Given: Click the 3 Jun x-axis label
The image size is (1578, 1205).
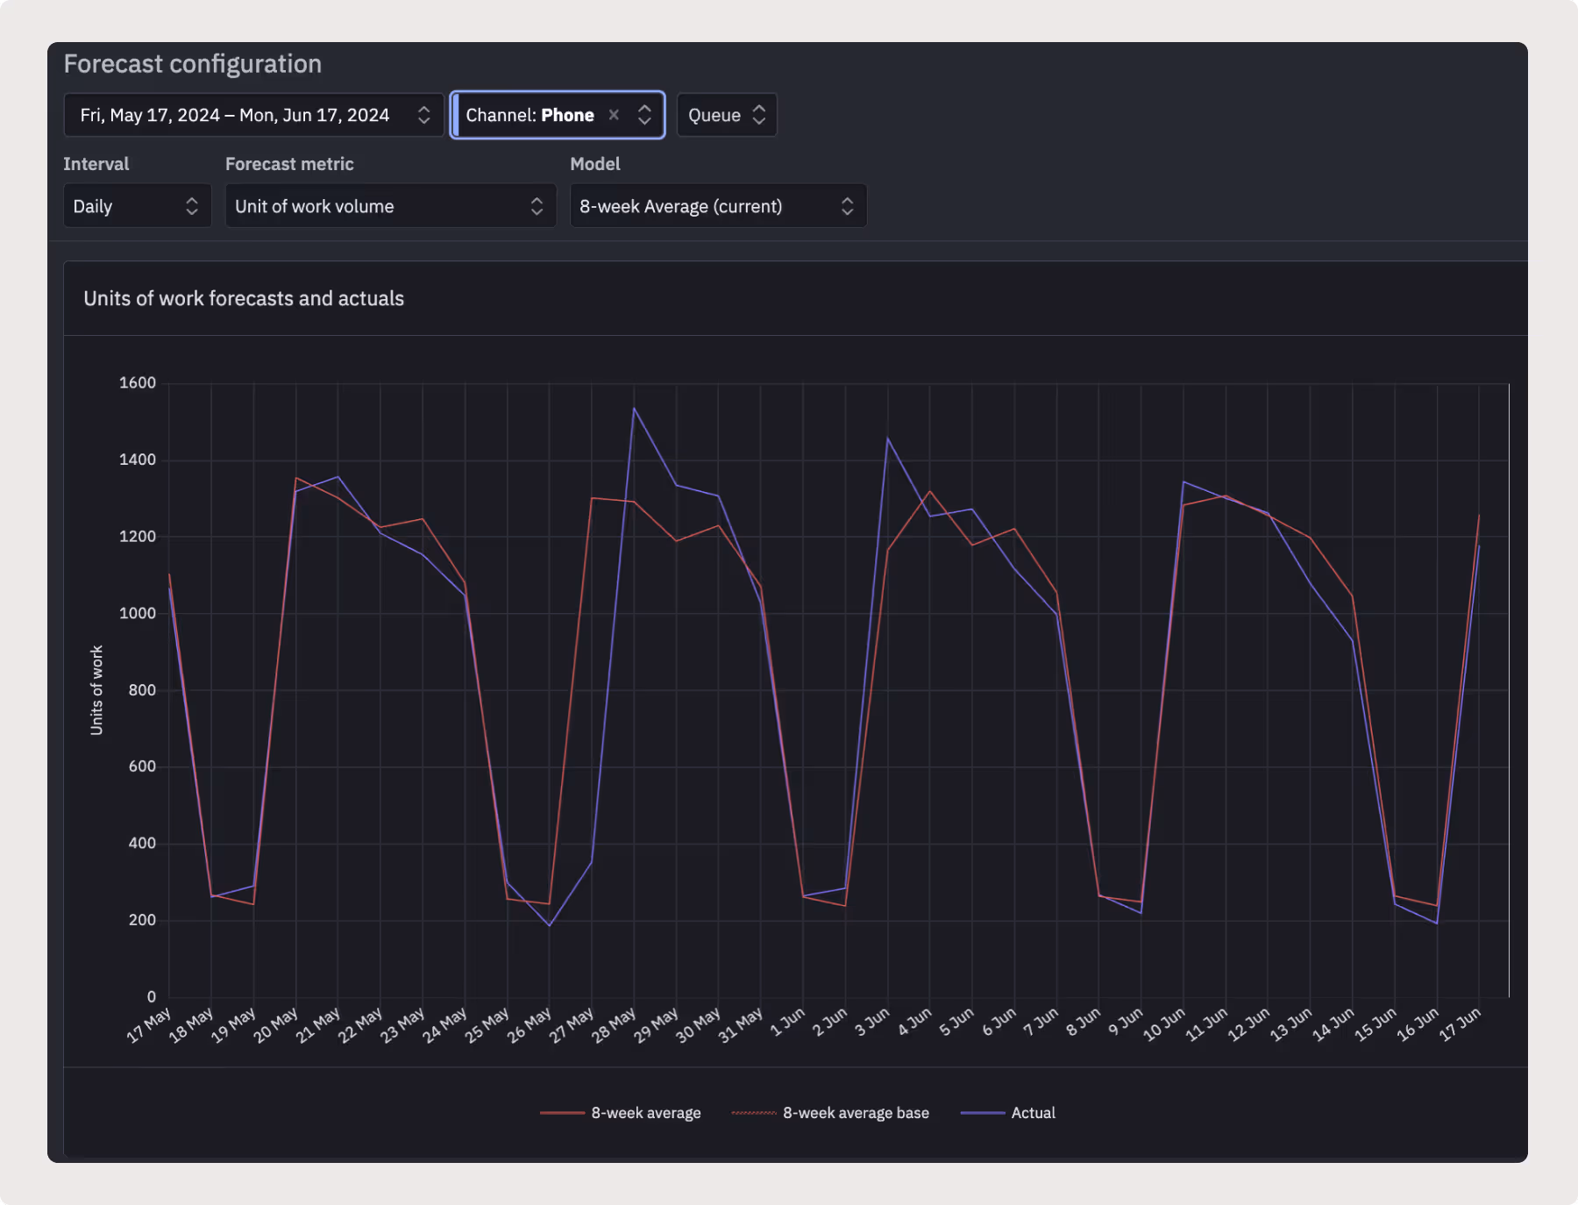Looking at the screenshot, I should [x=872, y=1022].
